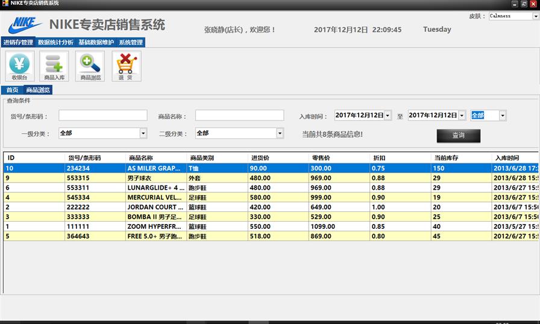Click the 查询 search button
The height and width of the screenshot is (324, 540).
coord(459,136)
